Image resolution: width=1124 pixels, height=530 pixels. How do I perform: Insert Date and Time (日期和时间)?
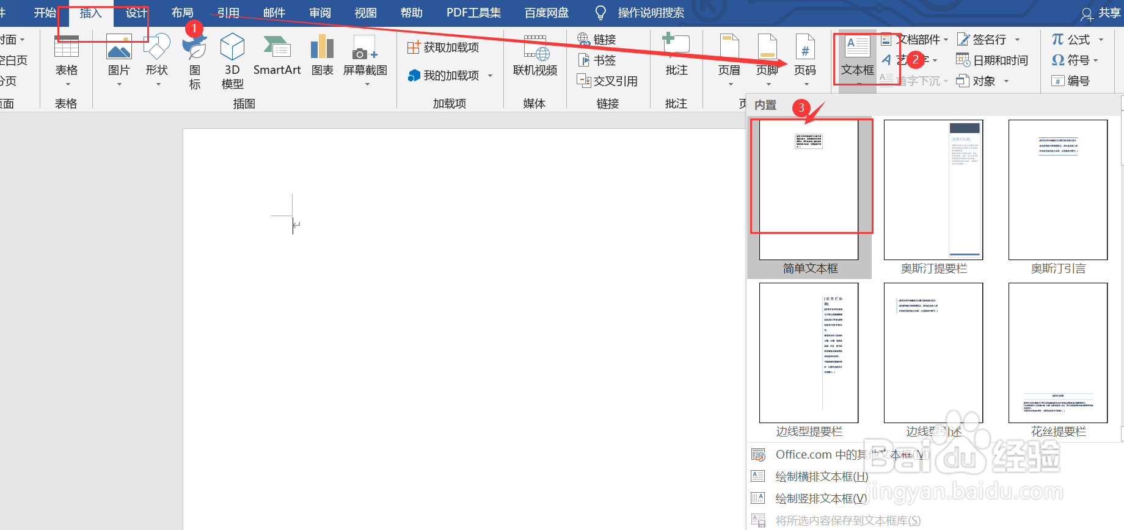point(993,60)
